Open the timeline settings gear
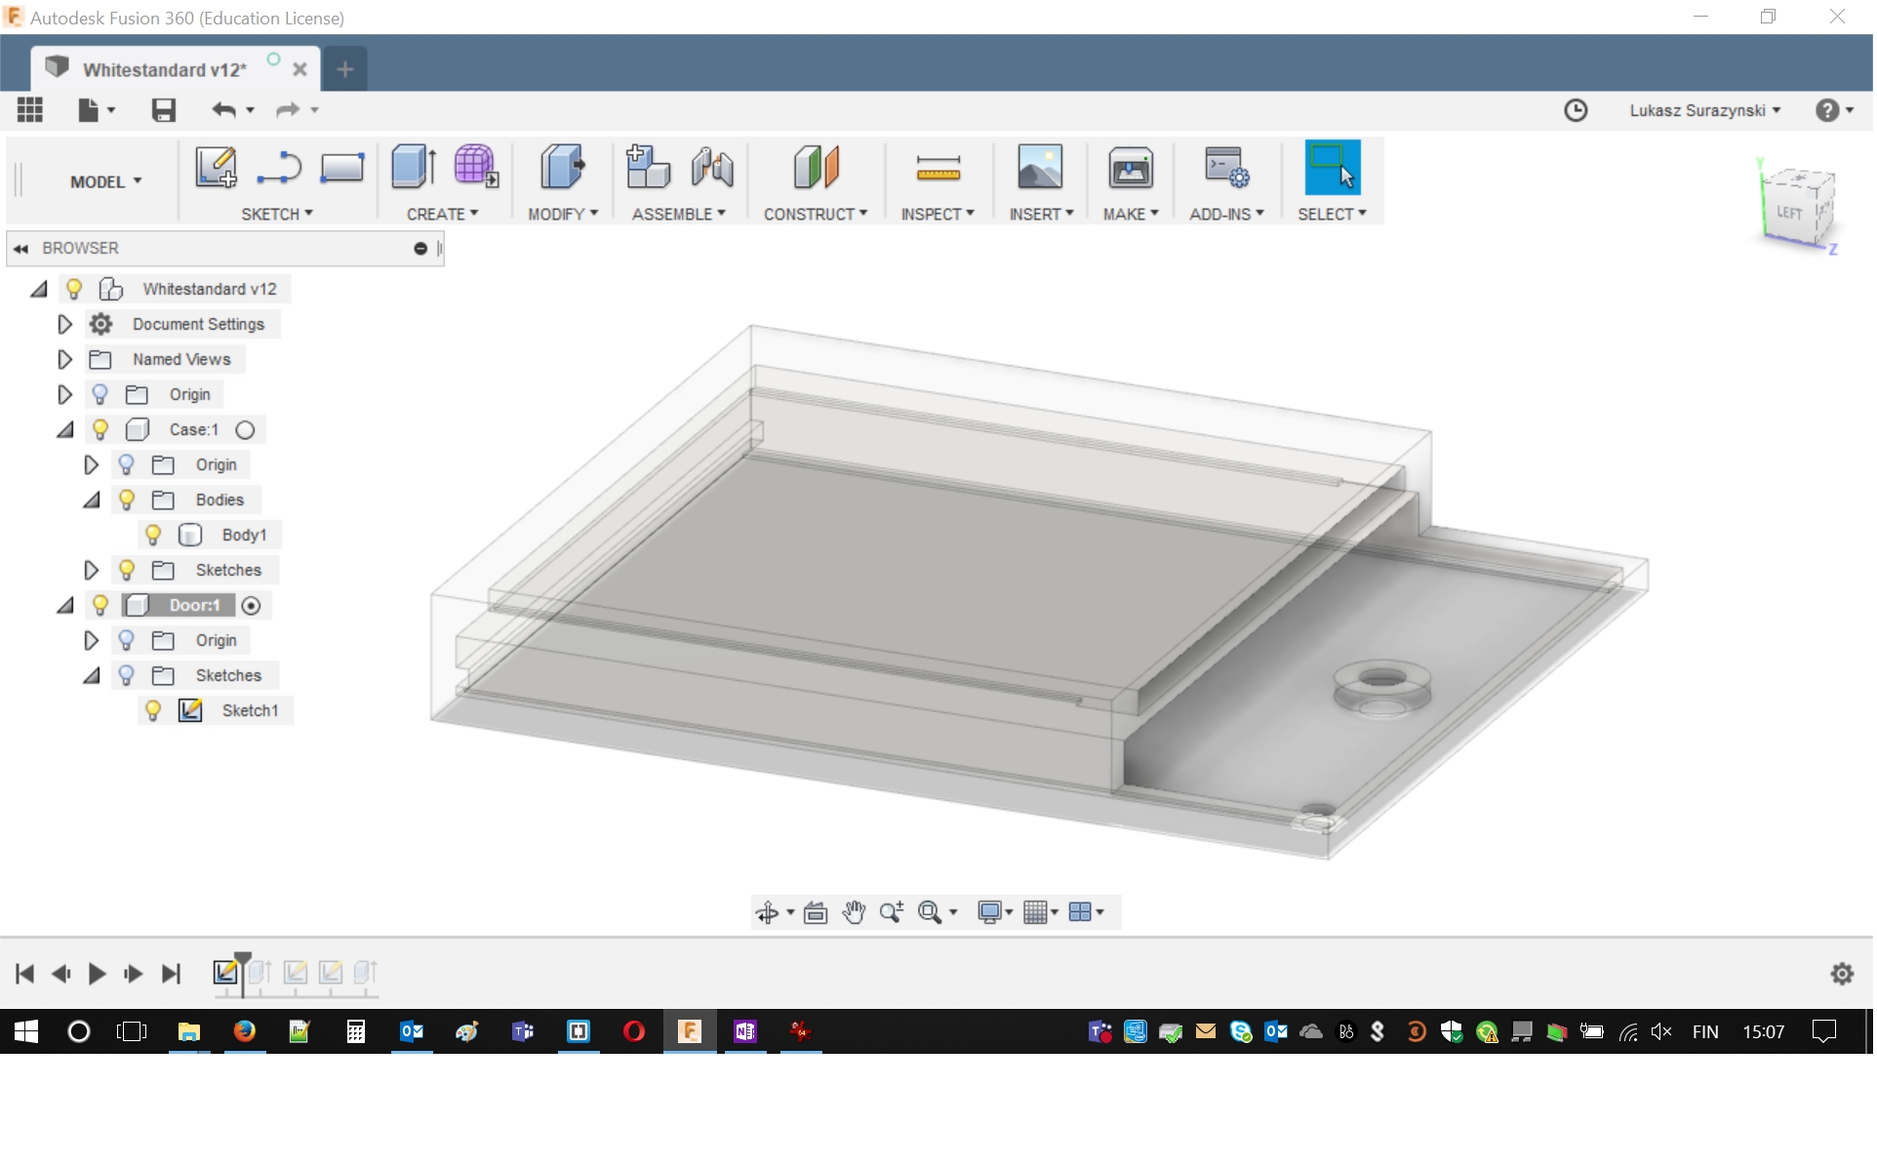The image size is (1877, 1167). click(x=1842, y=975)
